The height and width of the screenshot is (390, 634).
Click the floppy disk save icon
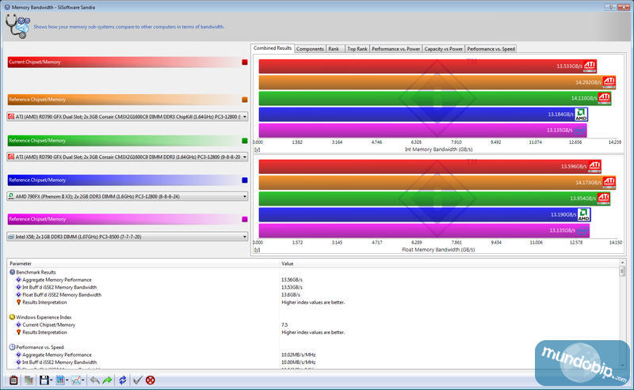tap(44, 380)
